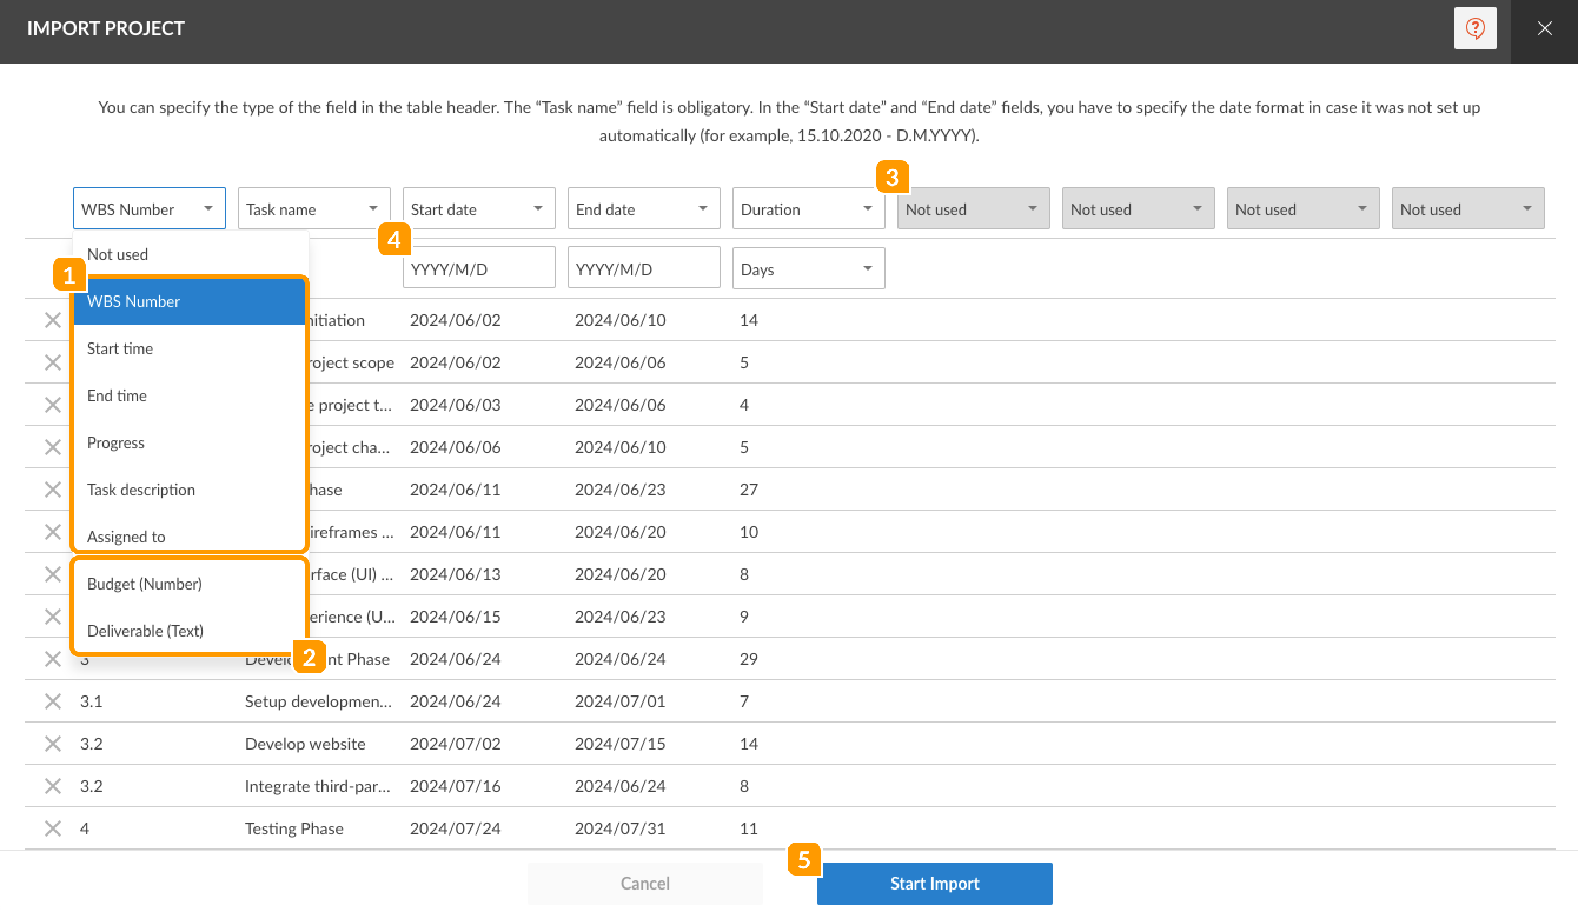Click the Start date YYYY/M/D format field
This screenshot has height=912, width=1578.
(479, 268)
